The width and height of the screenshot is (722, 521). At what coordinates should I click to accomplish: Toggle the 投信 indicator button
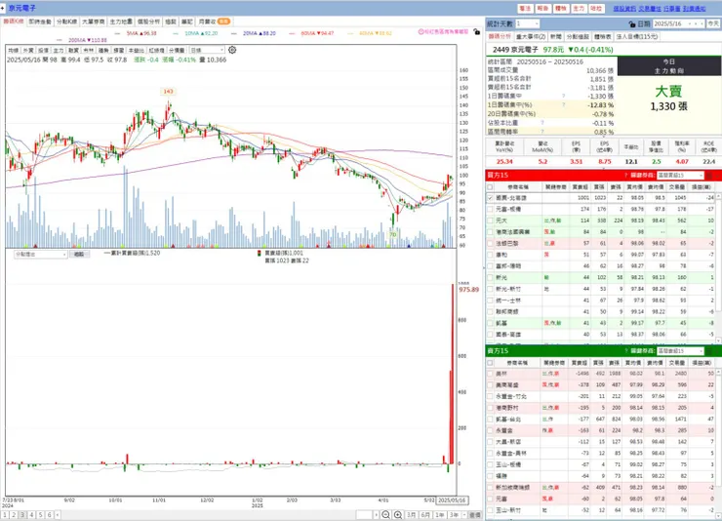tap(43, 50)
